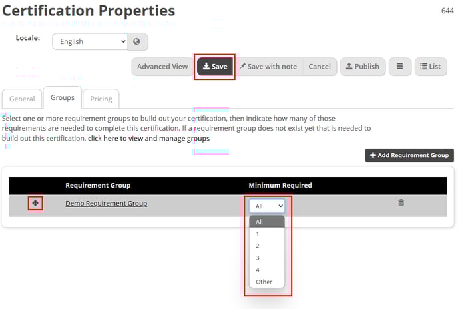Switch to the Pricing tab
The width and height of the screenshot is (458, 309).
pyautogui.click(x=101, y=99)
